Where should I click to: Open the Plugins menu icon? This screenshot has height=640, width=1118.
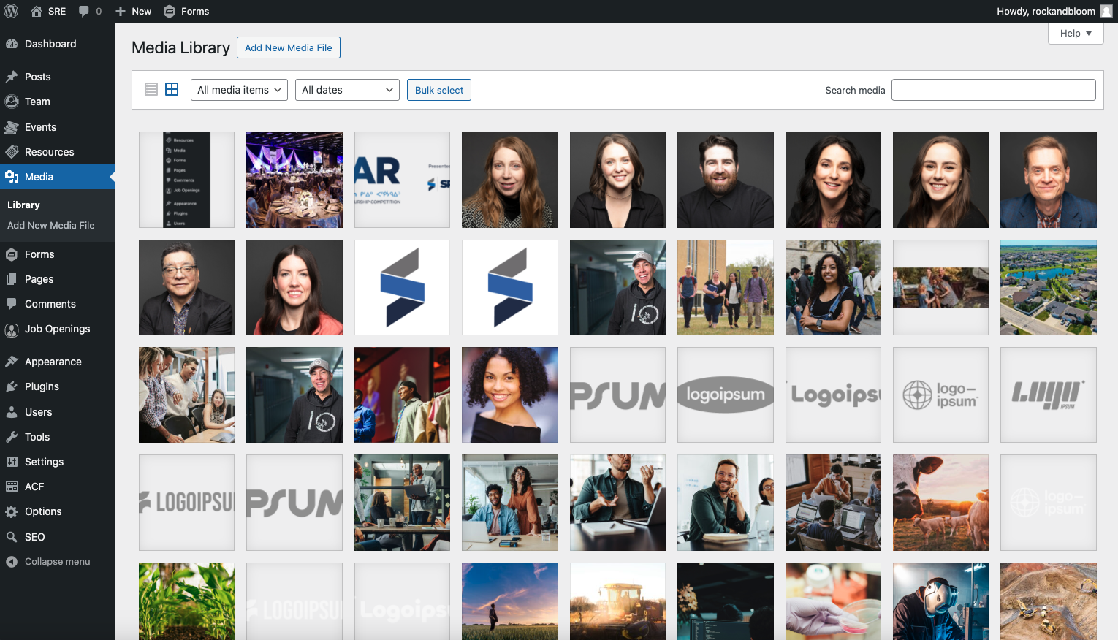point(12,386)
